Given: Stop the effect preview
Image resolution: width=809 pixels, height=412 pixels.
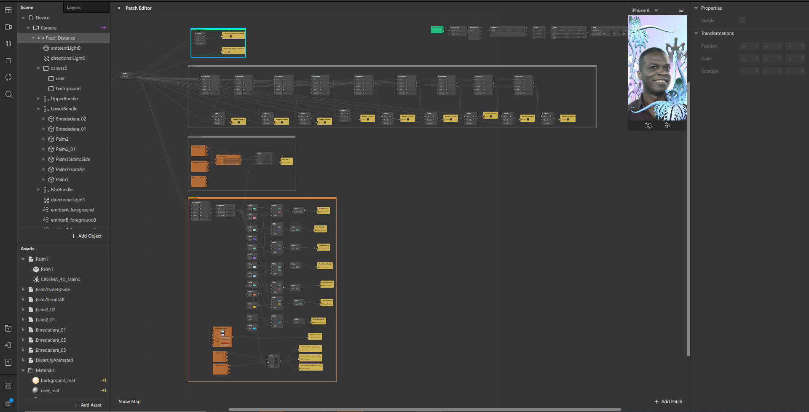Looking at the screenshot, I should coord(8,61).
